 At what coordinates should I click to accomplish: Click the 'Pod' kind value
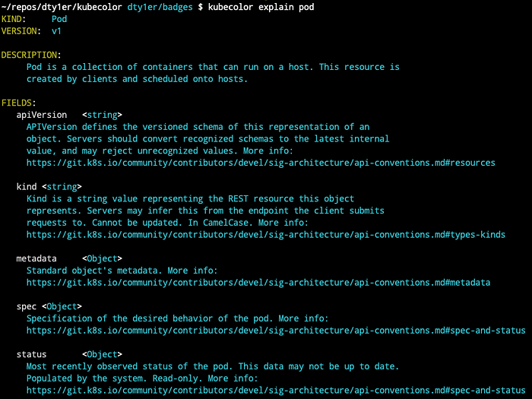point(59,19)
